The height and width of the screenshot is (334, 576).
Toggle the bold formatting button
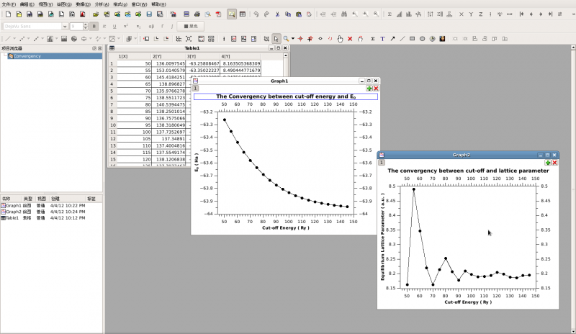[x=94, y=26]
